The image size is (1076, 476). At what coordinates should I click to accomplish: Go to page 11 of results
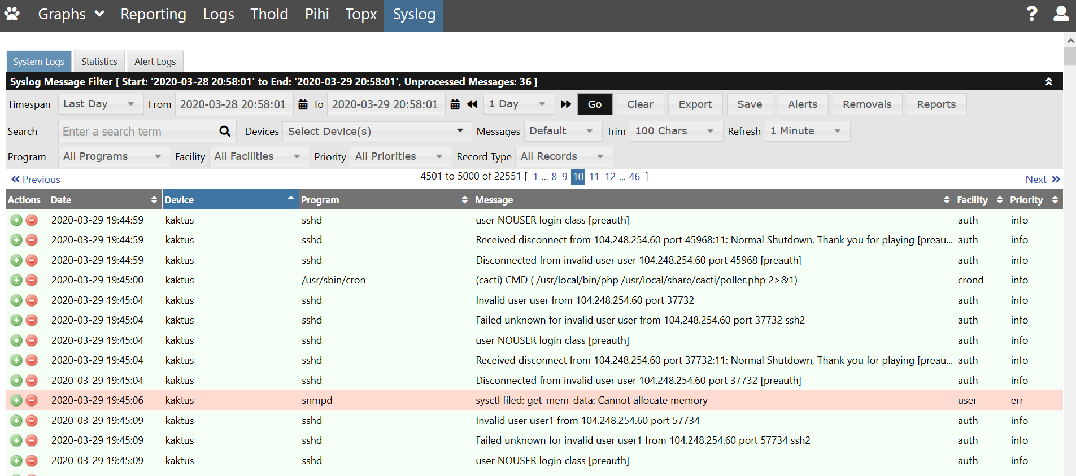pyautogui.click(x=594, y=177)
